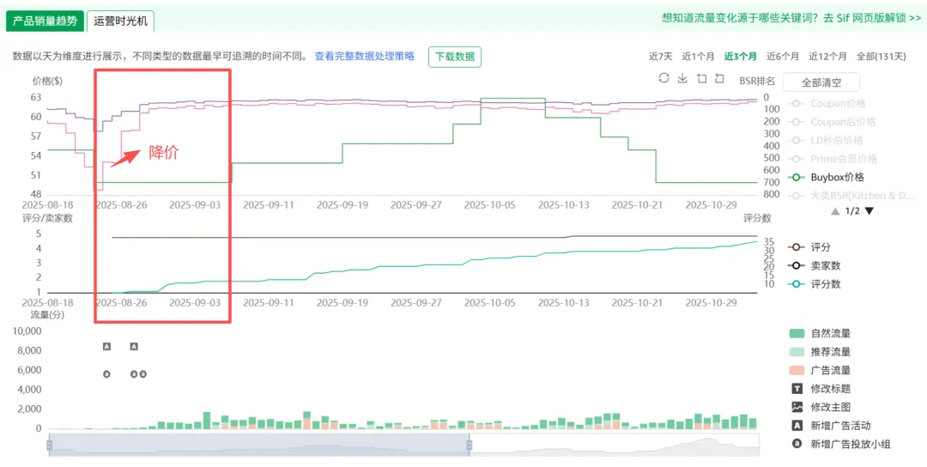This screenshot has height=467, width=927.
Task: Click the tallest green bar in the early-September traffic
Action: pyautogui.click(x=206, y=421)
